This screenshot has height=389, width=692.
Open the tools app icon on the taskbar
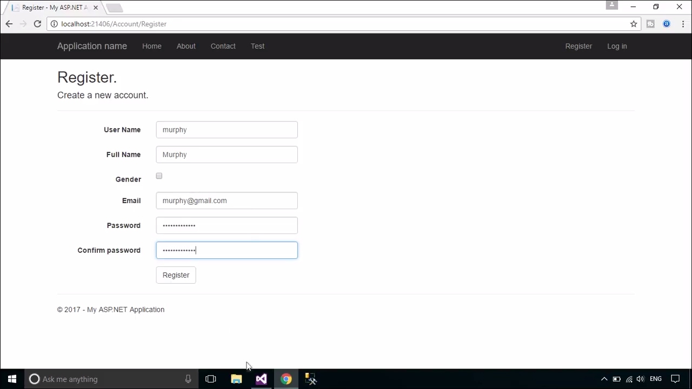pyautogui.click(x=311, y=379)
